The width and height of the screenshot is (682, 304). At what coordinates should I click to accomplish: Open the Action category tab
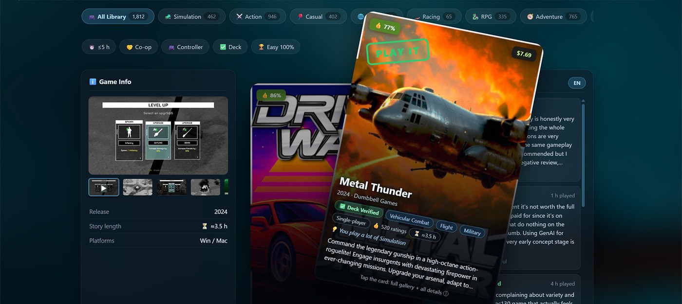click(257, 17)
